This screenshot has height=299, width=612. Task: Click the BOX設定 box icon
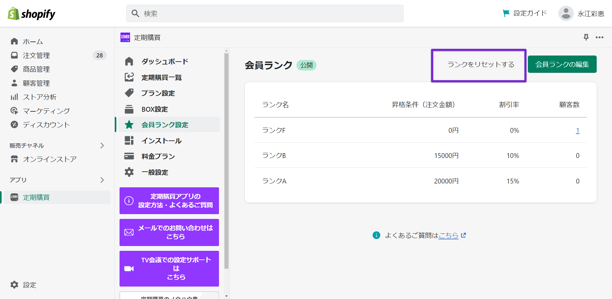pos(129,109)
